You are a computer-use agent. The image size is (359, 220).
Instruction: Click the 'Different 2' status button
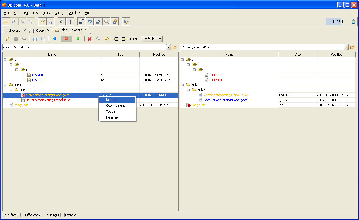coord(33,215)
